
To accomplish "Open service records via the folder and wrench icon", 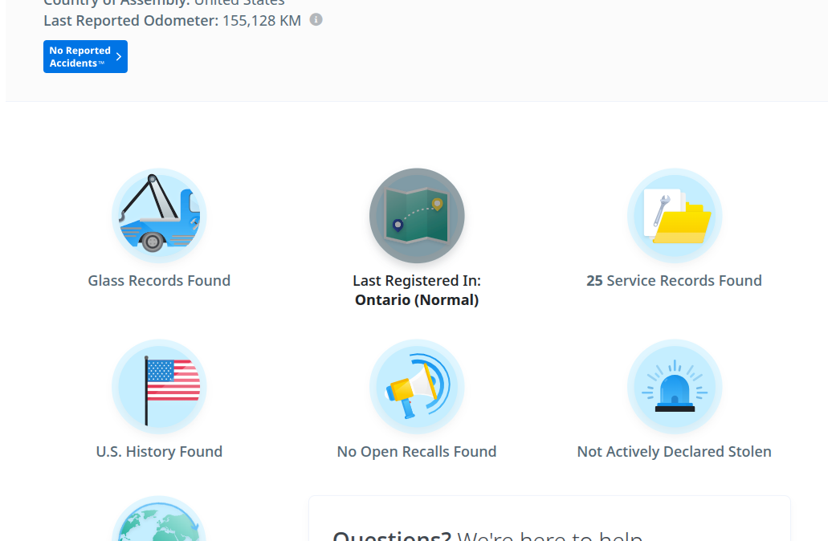I will 675,215.
